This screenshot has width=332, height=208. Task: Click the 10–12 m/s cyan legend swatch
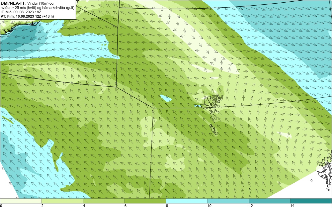(x=228, y=201)
